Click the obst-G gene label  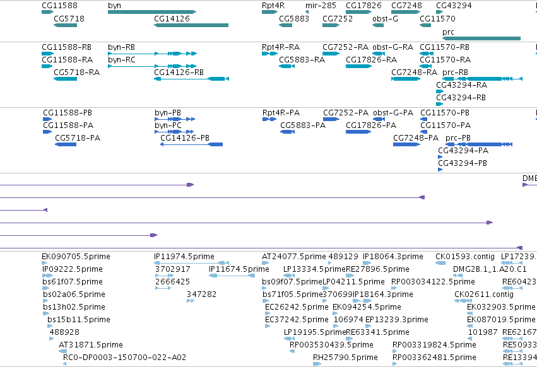[386, 18]
